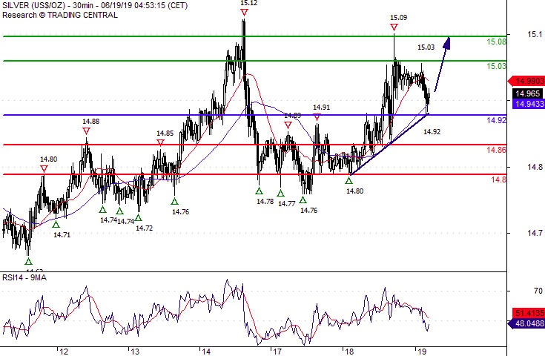Click the 14.7 price axis label
The height and width of the screenshot is (356, 545).
[x=535, y=233]
